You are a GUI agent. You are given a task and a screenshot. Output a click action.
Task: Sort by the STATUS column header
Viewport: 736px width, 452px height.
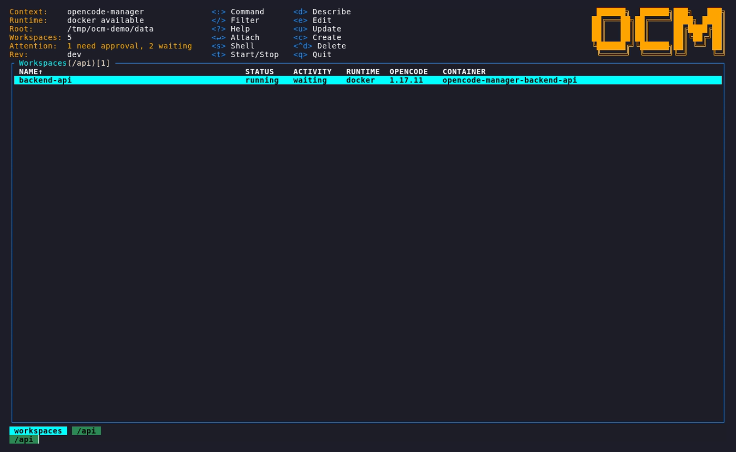coord(260,71)
